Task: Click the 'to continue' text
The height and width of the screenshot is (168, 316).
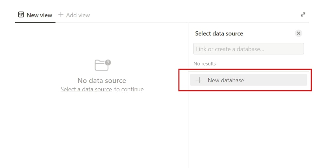Action: pos(129,89)
